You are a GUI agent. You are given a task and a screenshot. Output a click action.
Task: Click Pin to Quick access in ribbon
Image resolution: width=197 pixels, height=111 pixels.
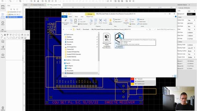click(x=66, y=22)
